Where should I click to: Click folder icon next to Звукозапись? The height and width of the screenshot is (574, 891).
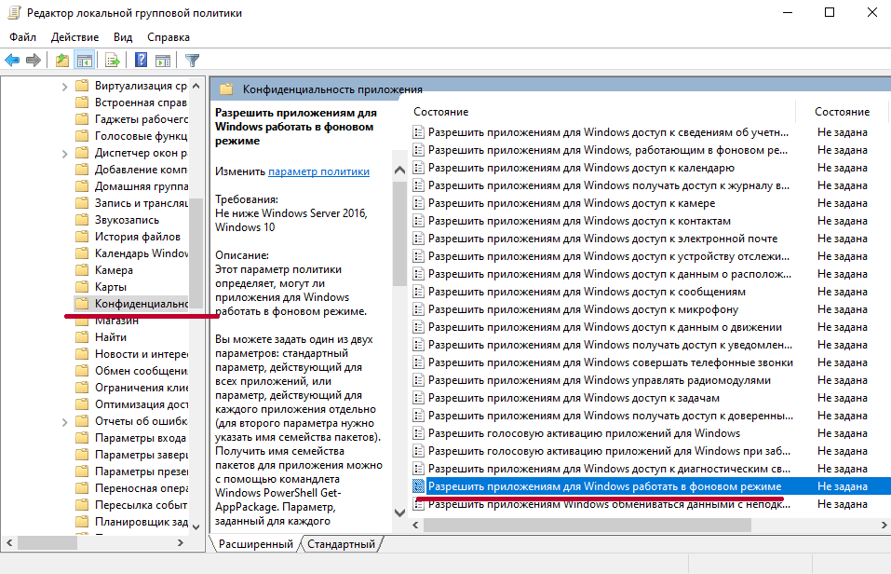click(82, 220)
